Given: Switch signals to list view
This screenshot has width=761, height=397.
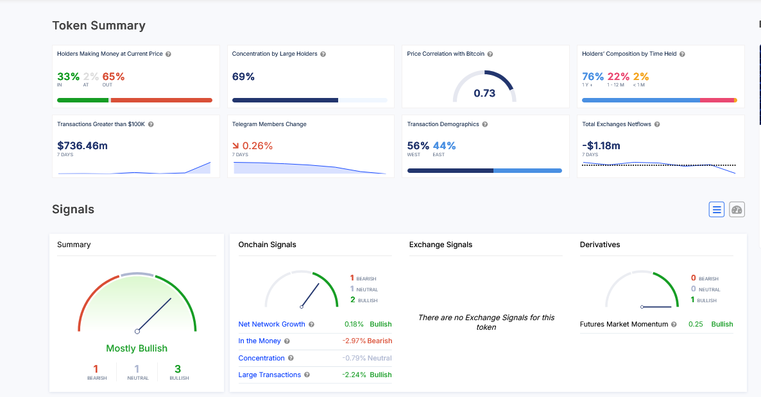Looking at the screenshot, I should [x=717, y=209].
